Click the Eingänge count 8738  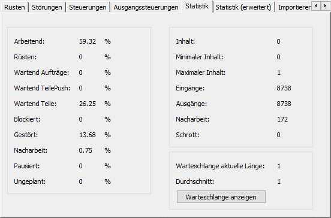pyautogui.click(x=284, y=88)
